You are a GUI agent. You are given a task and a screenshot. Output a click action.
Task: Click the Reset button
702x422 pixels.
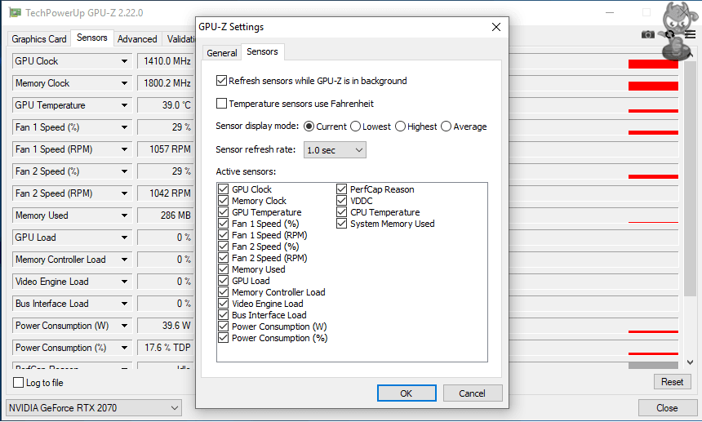[672, 382]
